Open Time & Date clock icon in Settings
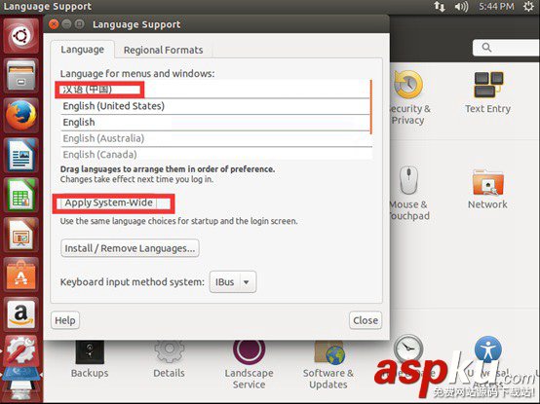This screenshot has width=540, height=404. pos(408,348)
